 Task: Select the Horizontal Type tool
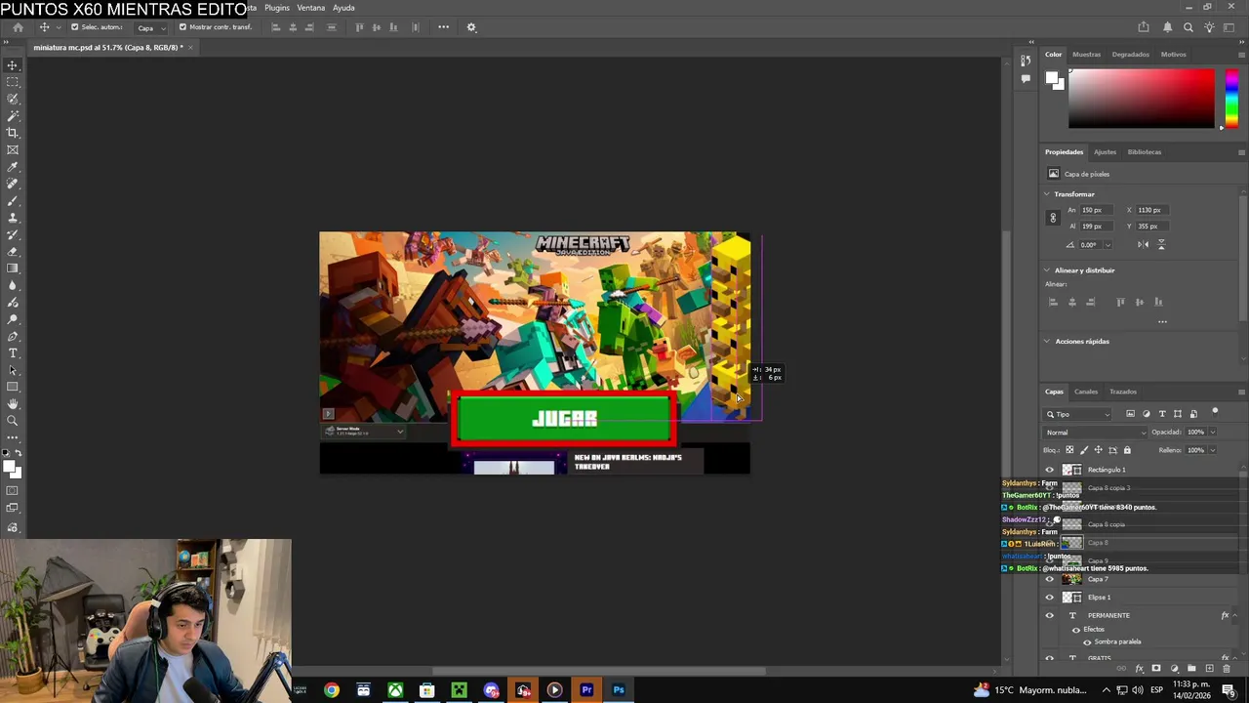(13, 352)
